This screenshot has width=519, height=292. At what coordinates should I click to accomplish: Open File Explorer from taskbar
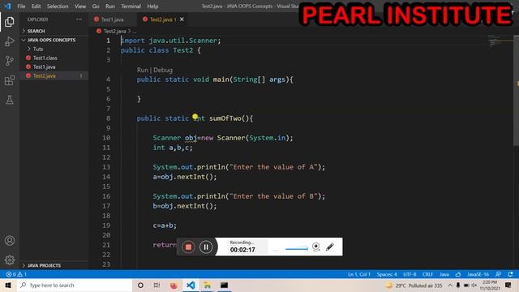(208, 285)
